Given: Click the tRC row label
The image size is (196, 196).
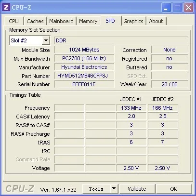Looking at the screenshot, I should coord(46,151).
